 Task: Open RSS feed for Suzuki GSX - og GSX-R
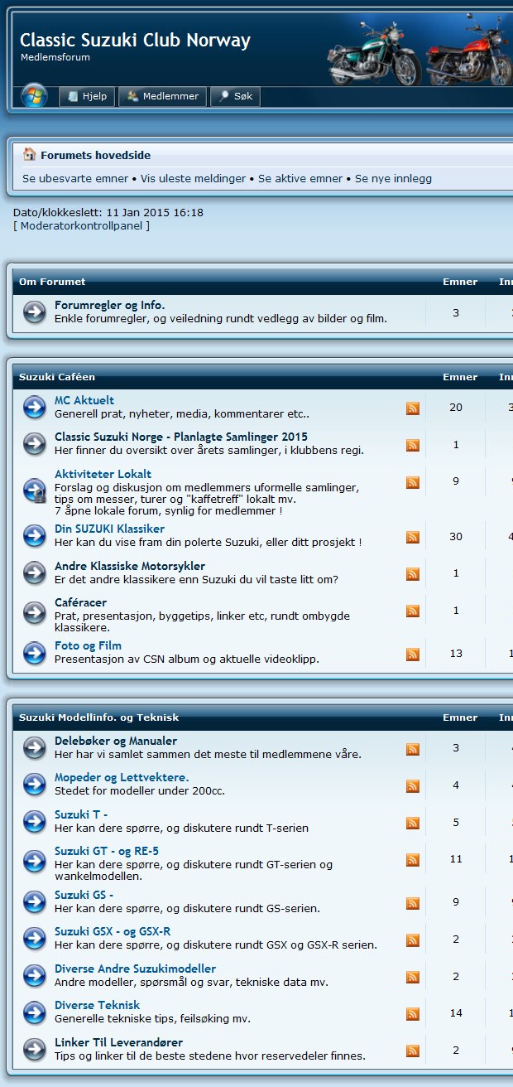pyautogui.click(x=412, y=940)
